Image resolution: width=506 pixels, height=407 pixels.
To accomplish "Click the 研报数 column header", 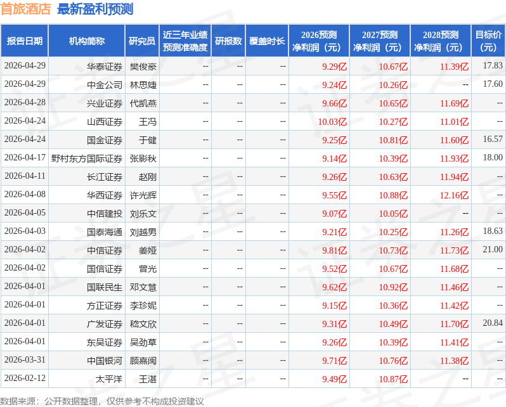I will (x=228, y=41).
